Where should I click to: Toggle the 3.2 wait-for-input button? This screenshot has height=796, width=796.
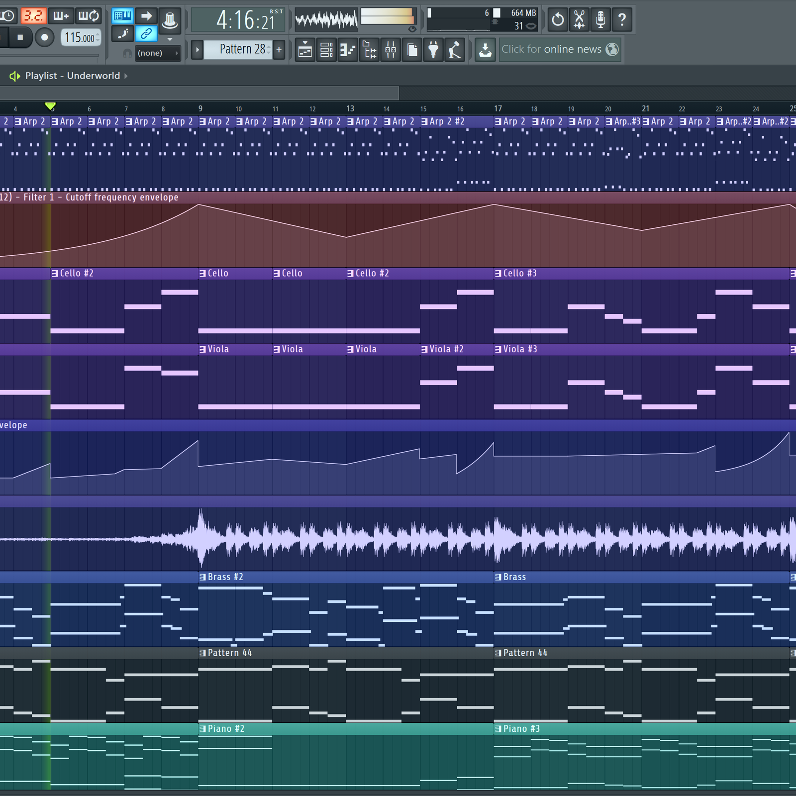(34, 16)
